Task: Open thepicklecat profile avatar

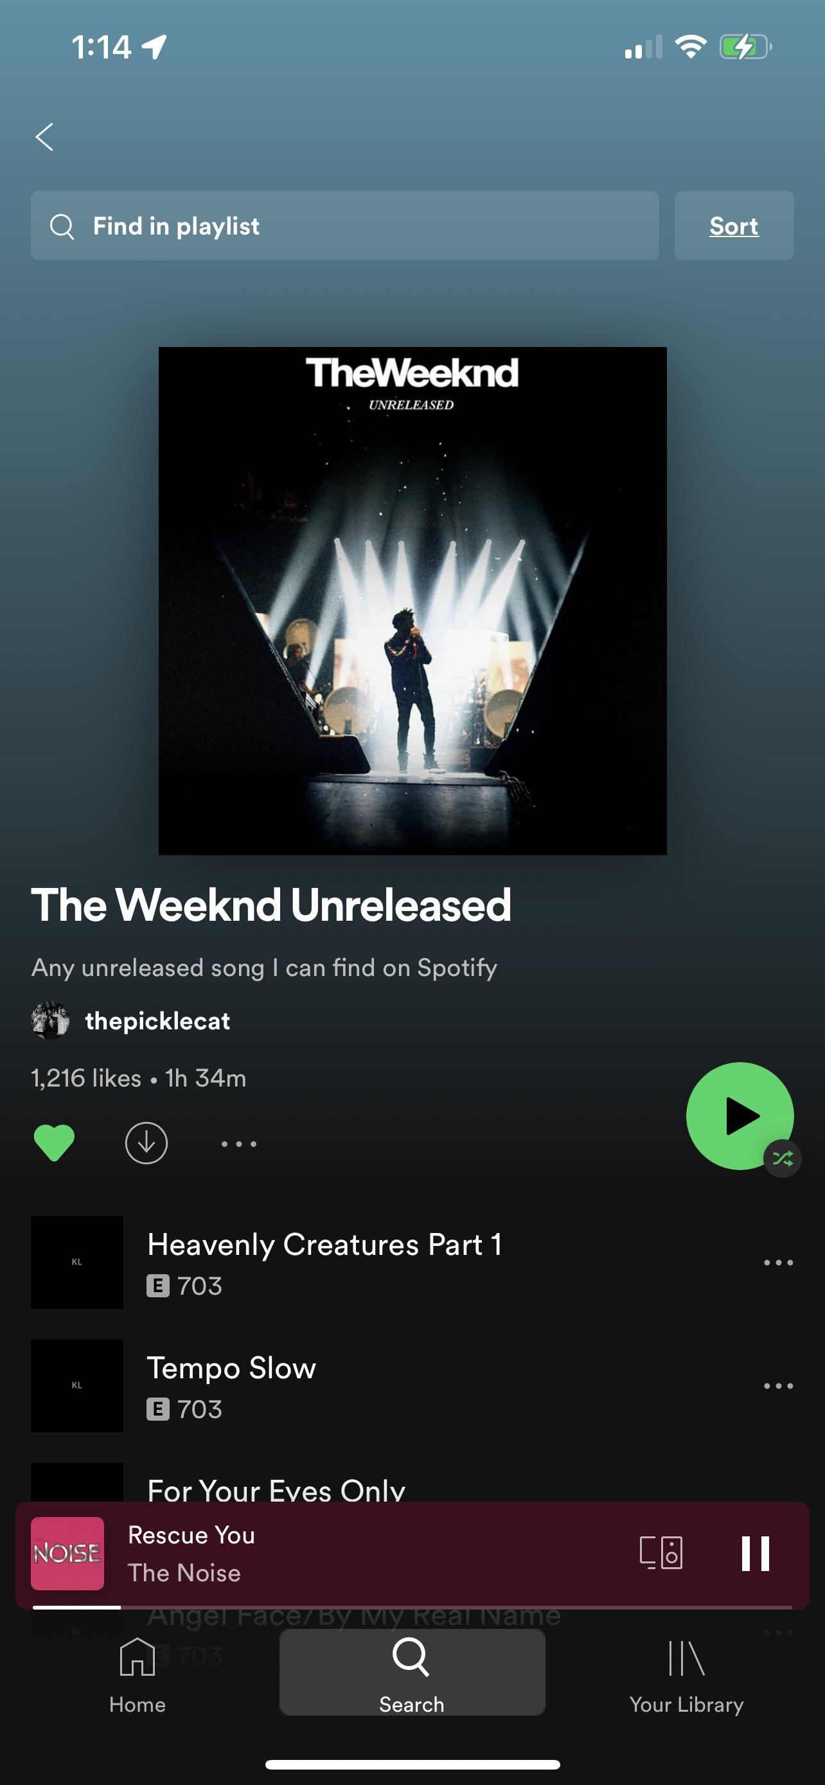Action: [51, 1020]
